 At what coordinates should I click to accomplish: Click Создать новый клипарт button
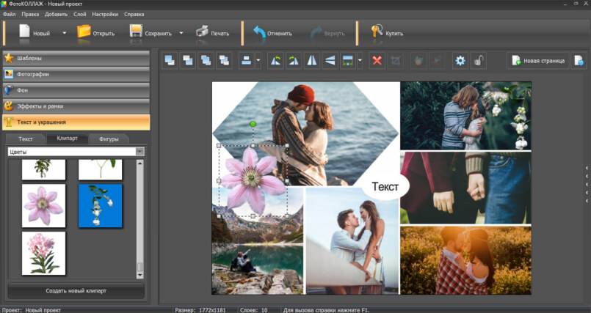[x=76, y=291]
